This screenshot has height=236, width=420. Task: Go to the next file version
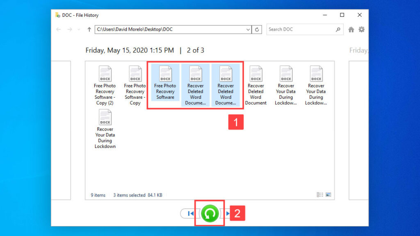pyautogui.click(x=228, y=213)
